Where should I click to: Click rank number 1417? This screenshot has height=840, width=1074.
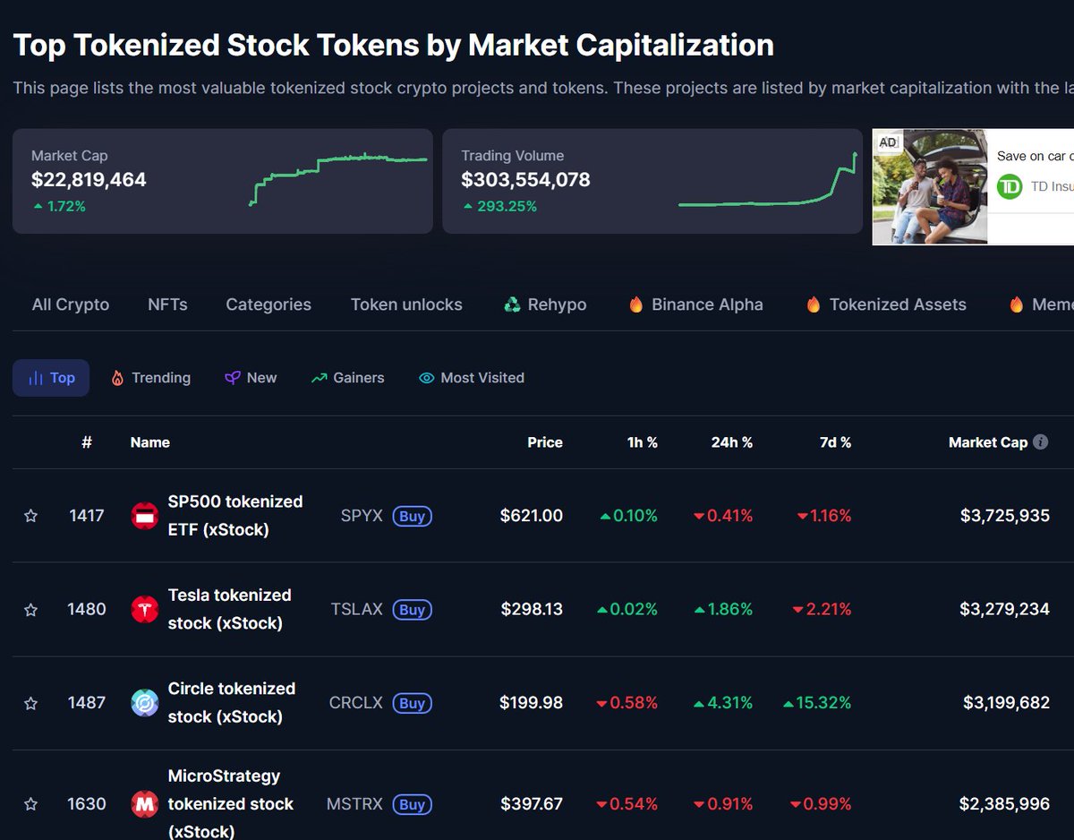tap(87, 516)
